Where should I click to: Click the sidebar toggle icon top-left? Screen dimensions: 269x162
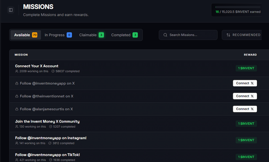click(x=10, y=10)
